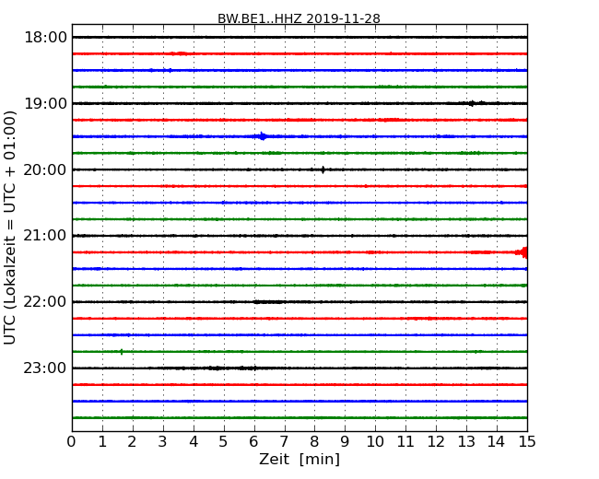
Task: Click the "15" x-axis tick label
Action: 527,441
